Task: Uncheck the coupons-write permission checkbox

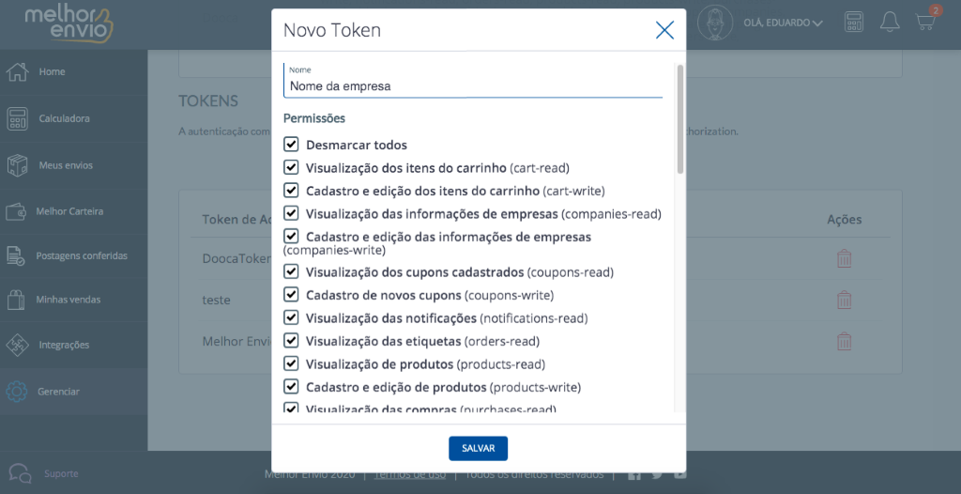Action: pyautogui.click(x=291, y=295)
